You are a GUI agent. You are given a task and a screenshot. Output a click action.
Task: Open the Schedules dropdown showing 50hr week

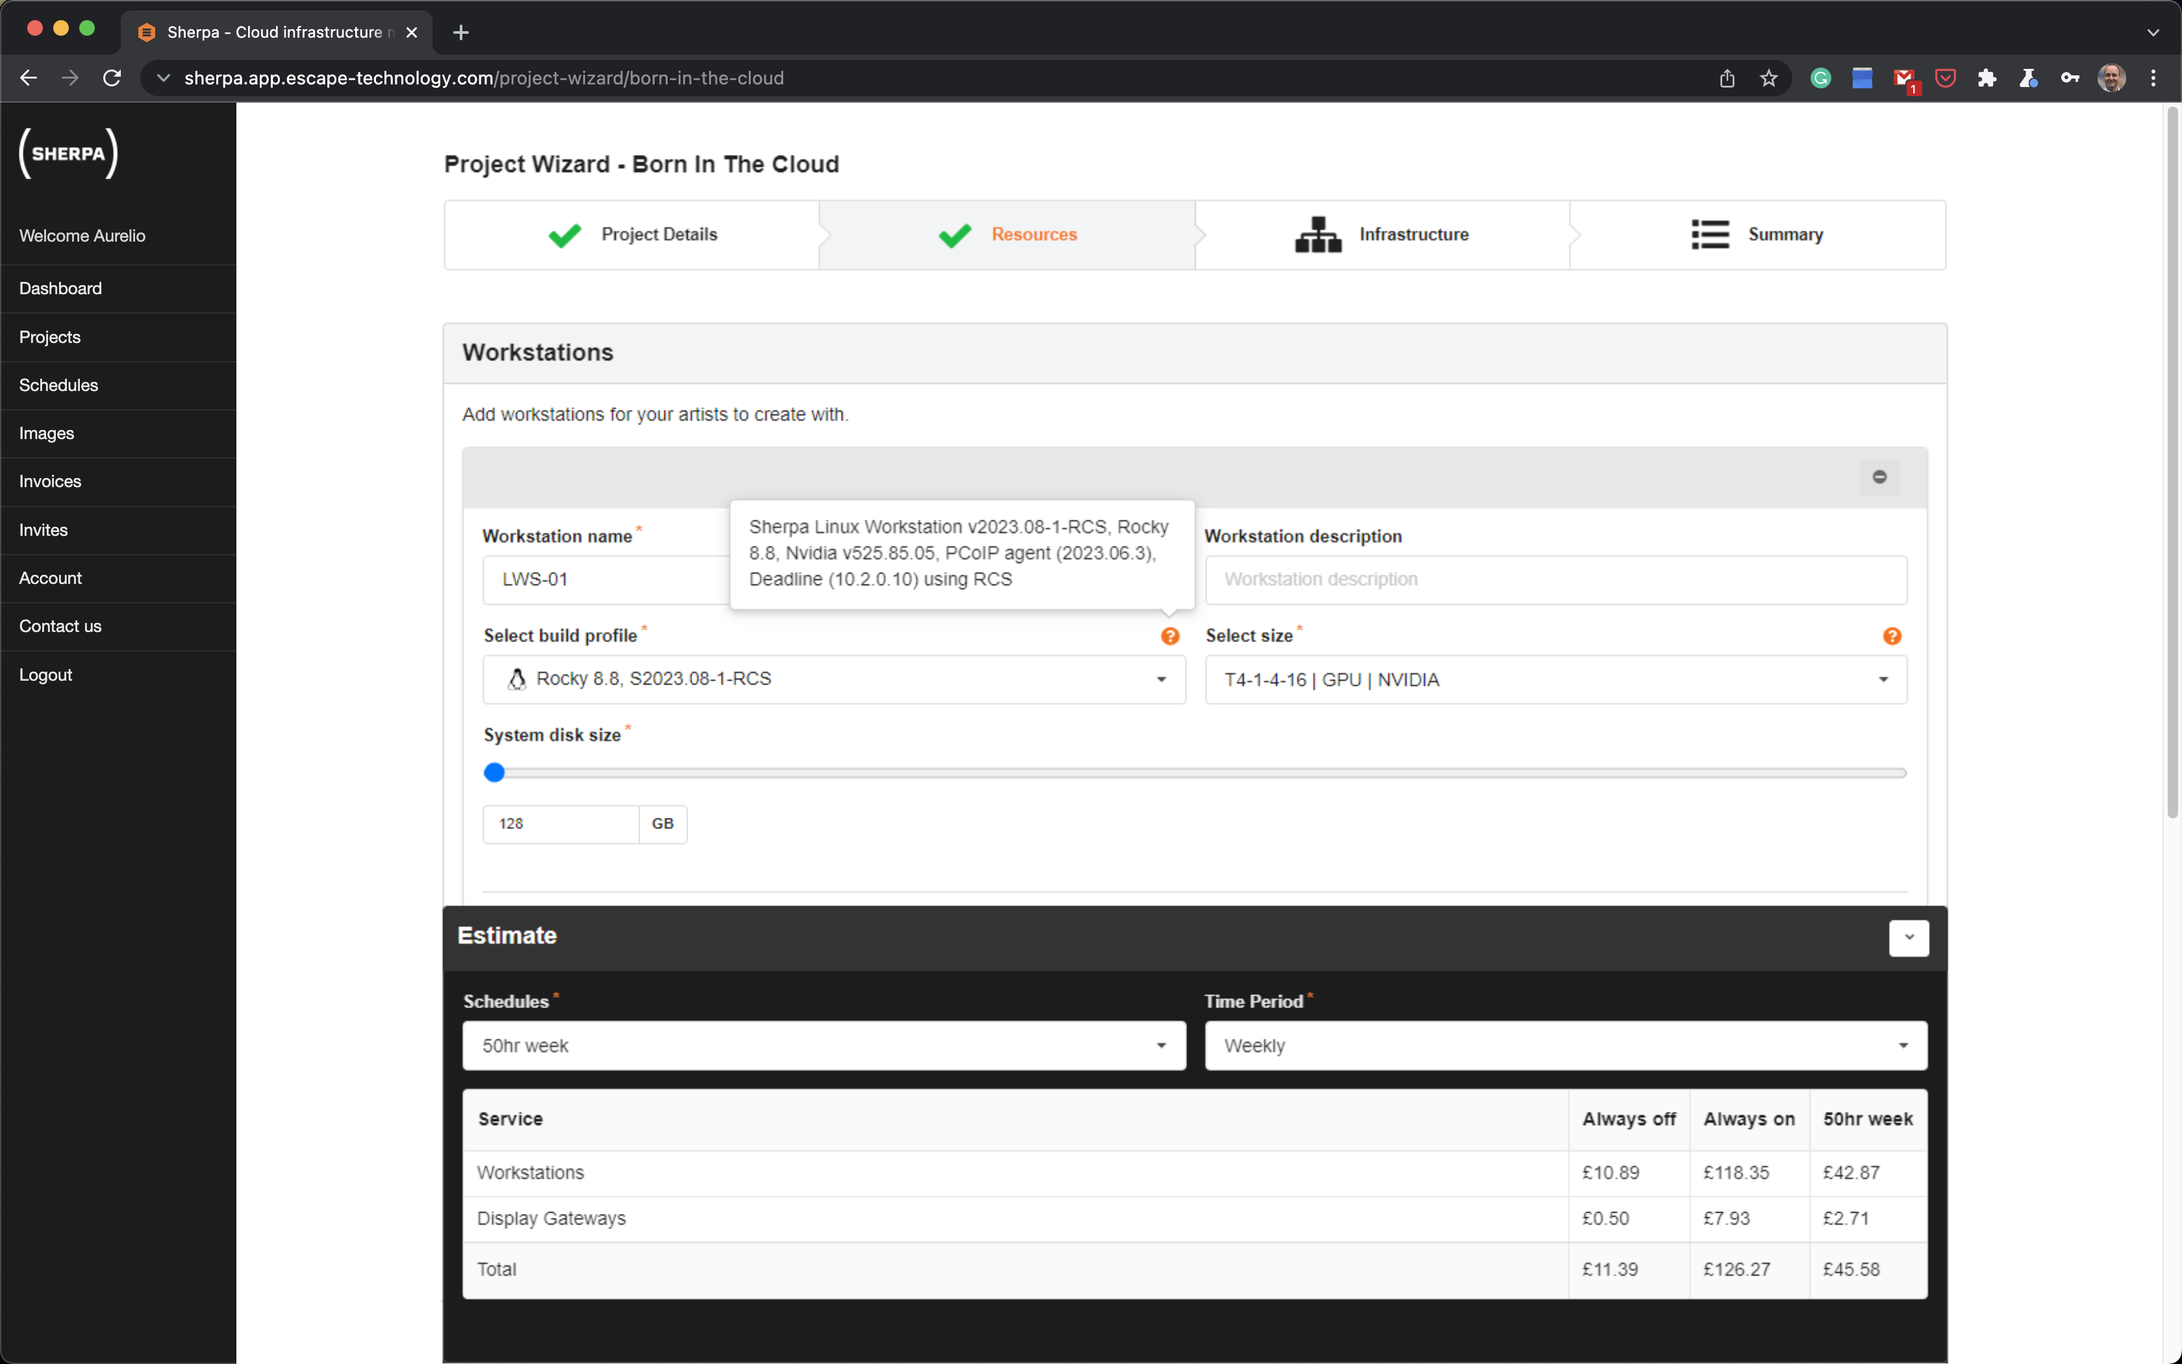click(823, 1046)
